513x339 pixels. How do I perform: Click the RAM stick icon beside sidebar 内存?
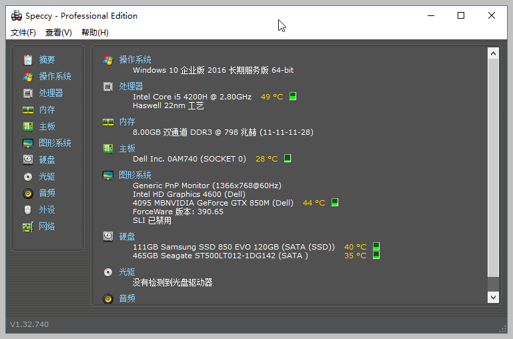tap(28, 109)
